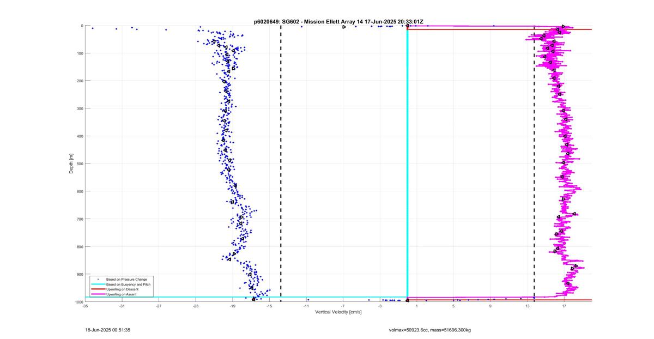The height and width of the screenshot is (339, 654).
Task: Click the 'volmax=50923.6cc, mass=51696.300kg' footer text
Action: (430, 330)
